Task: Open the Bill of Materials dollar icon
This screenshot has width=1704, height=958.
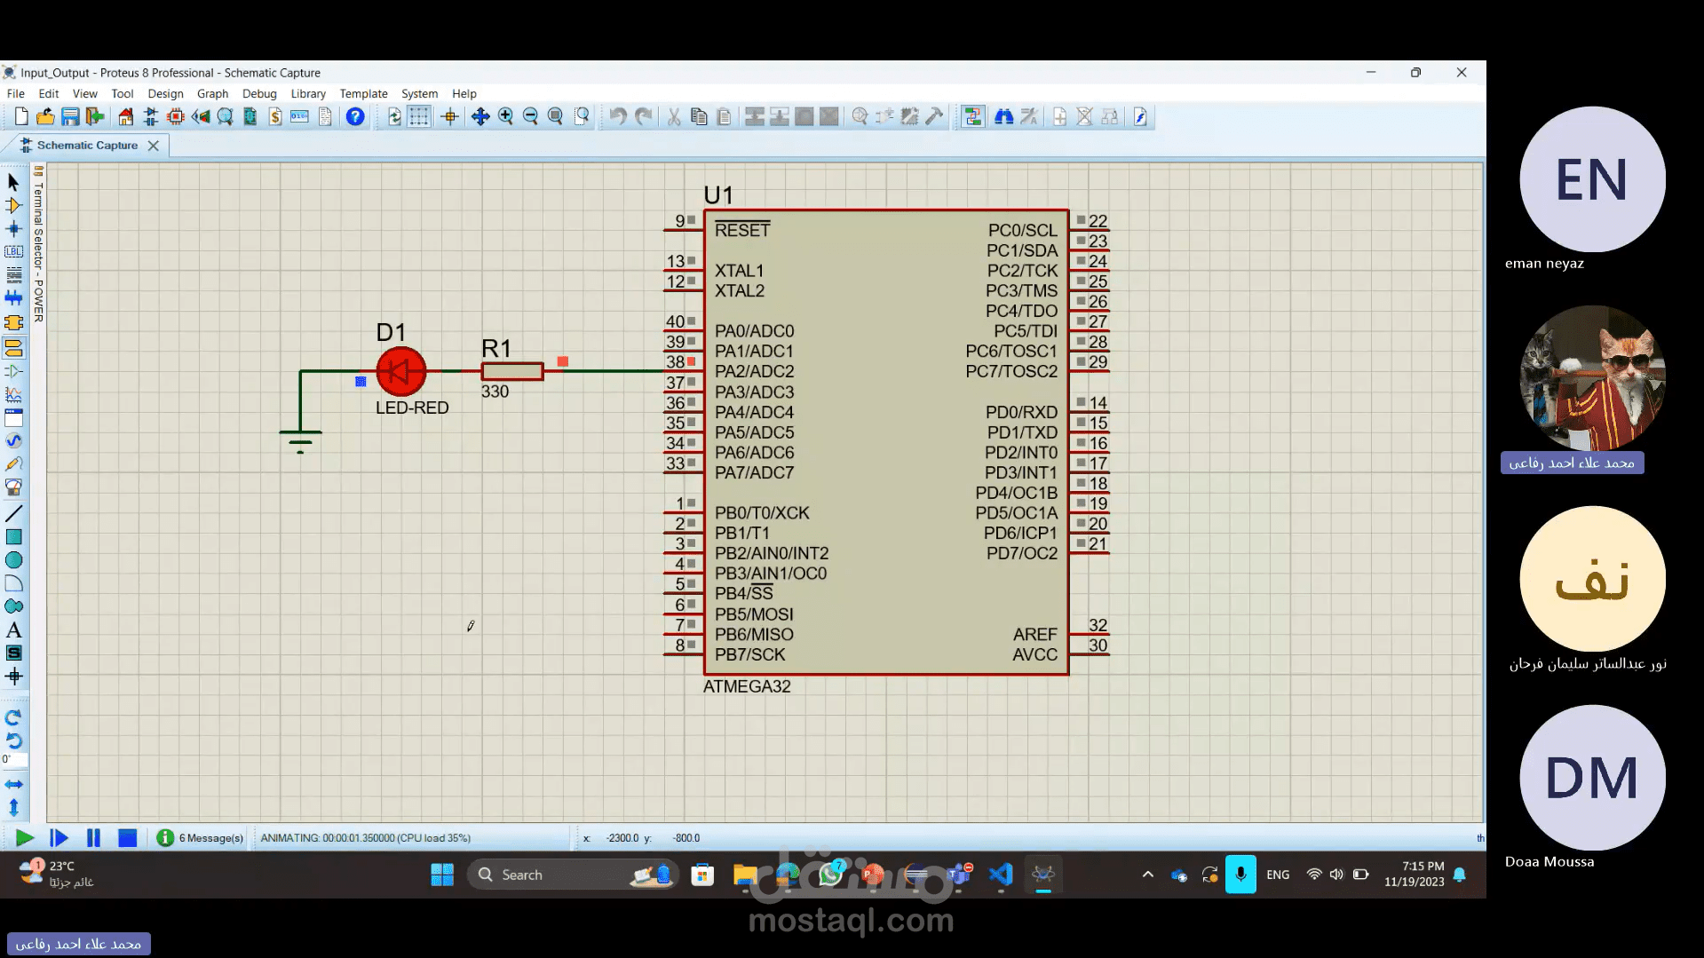Action: pyautogui.click(x=275, y=116)
